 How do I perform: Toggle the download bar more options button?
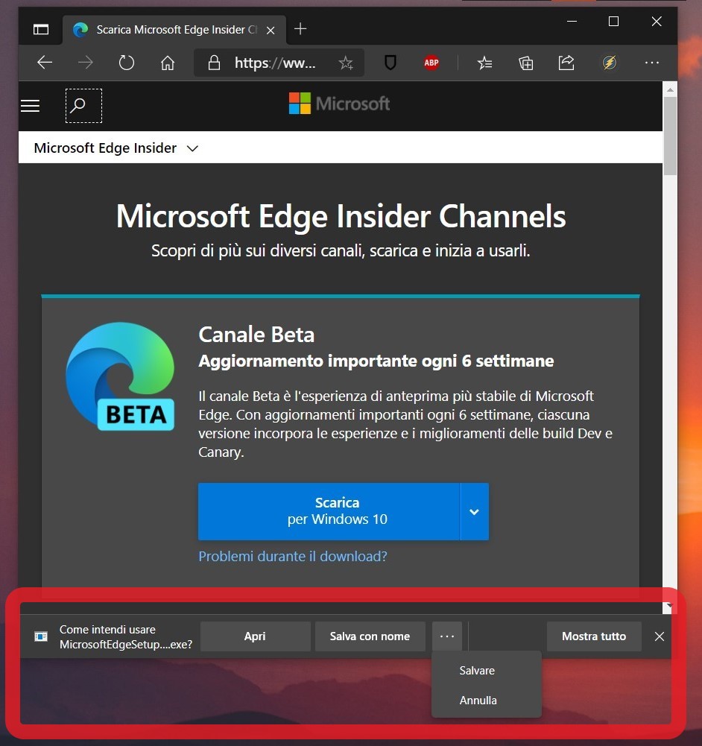447,636
